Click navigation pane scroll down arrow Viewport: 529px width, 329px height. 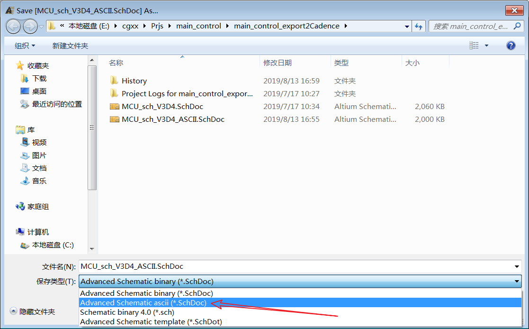(x=92, y=249)
